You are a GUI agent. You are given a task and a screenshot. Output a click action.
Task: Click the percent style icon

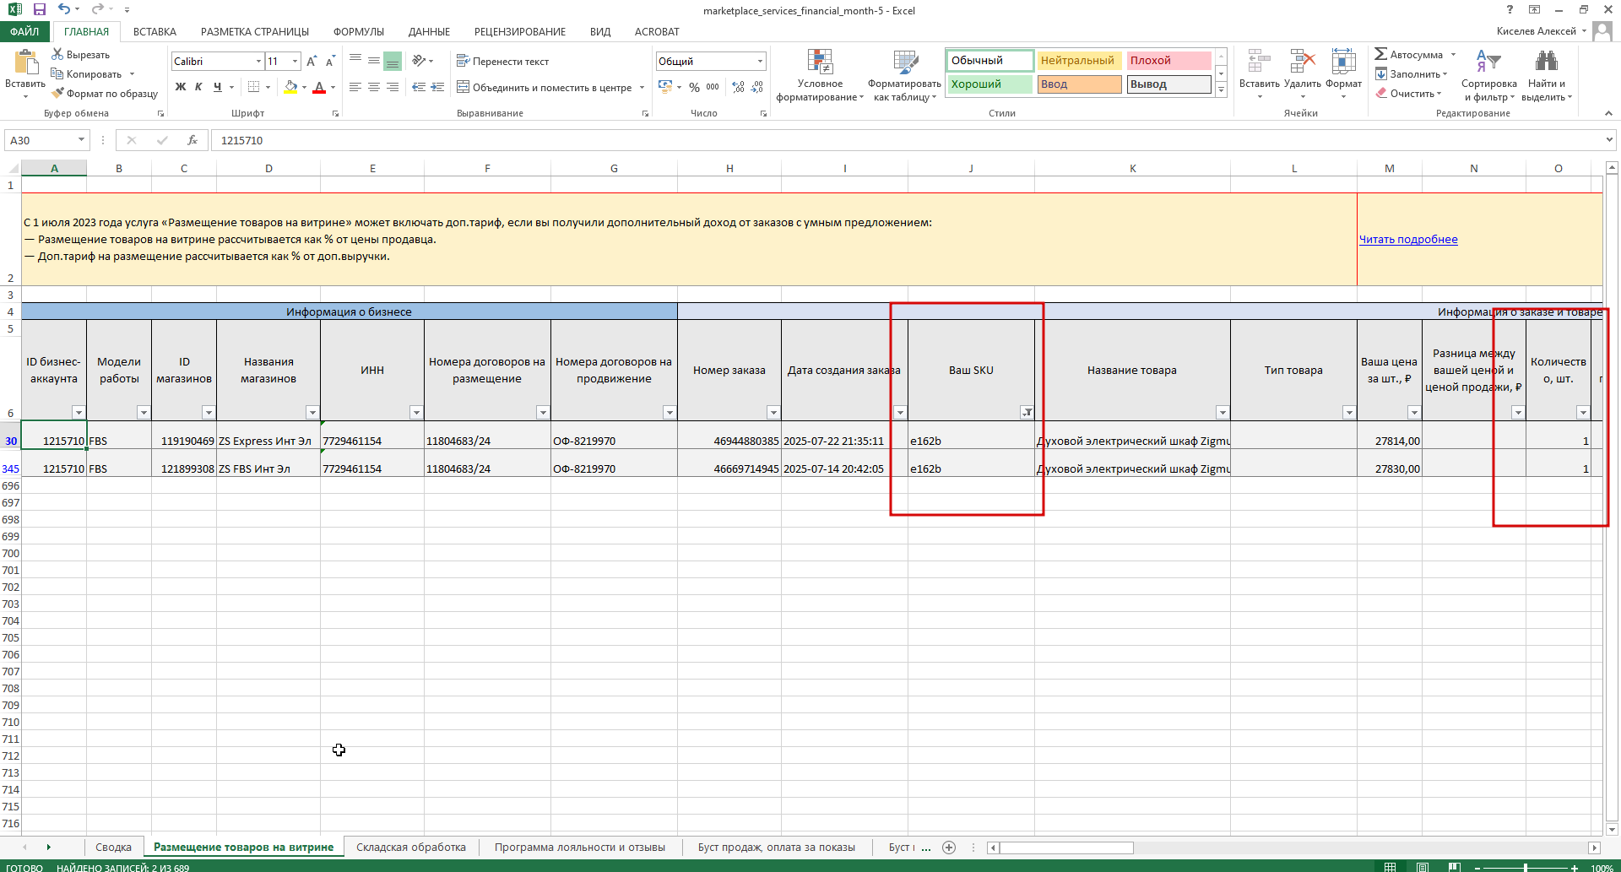(x=694, y=87)
